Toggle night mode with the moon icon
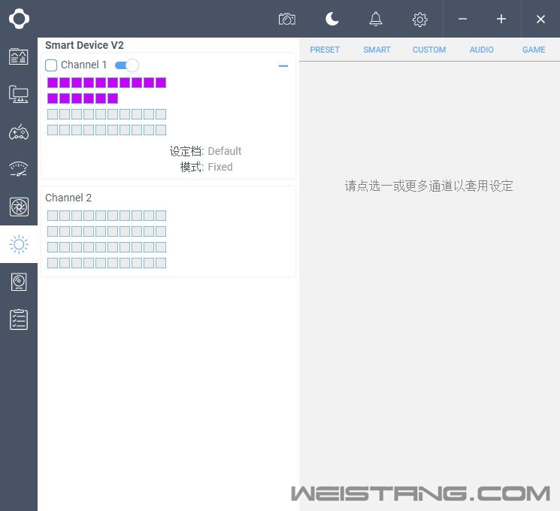 coord(331,19)
